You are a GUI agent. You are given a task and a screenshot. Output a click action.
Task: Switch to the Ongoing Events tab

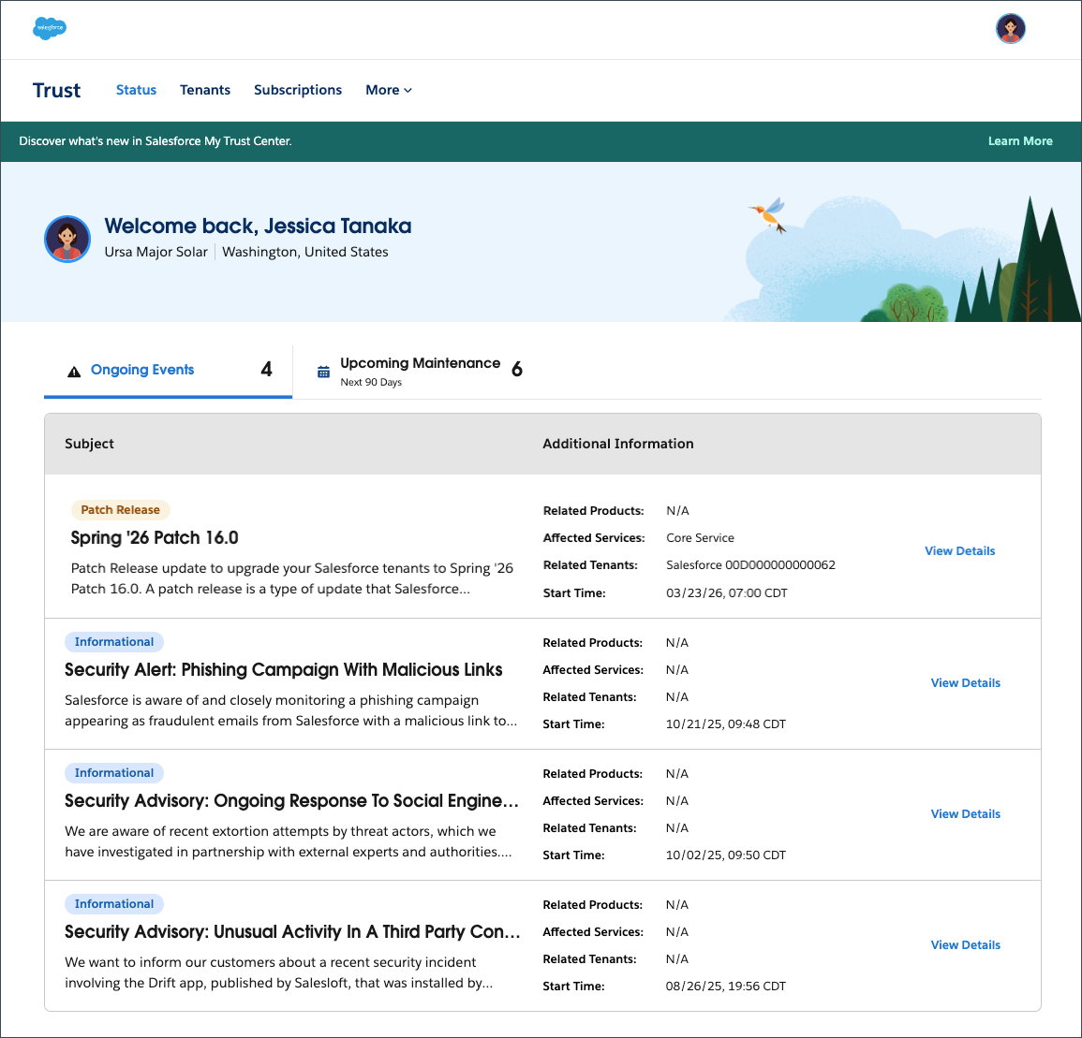tap(142, 370)
